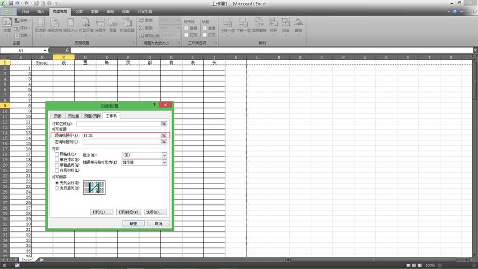Click the 取消 Cancel button
Image resolution: width=478 pixels, height=269 pixels.
[159, 224]
